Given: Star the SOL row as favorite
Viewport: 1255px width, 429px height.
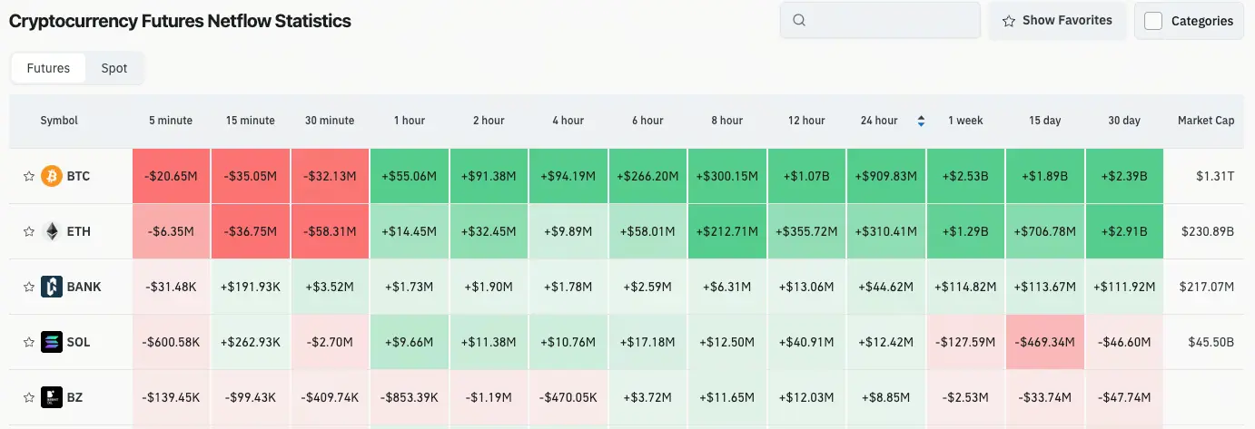Looking at the screenshot, I should pos(29,342).
